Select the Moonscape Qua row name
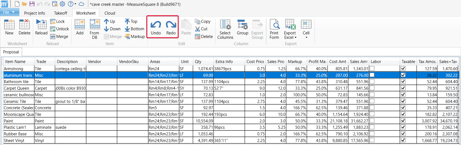This screenshot has height=145, width=461. point(19,114)
